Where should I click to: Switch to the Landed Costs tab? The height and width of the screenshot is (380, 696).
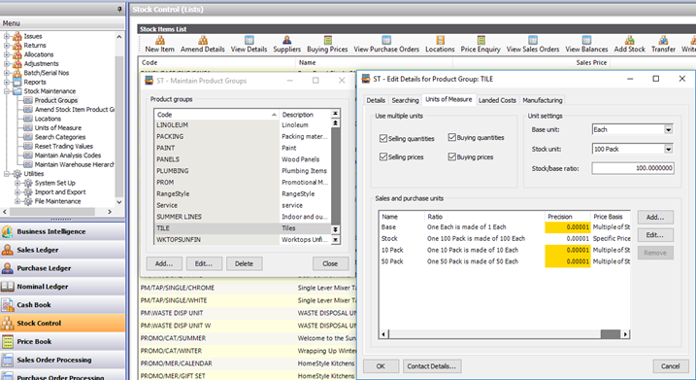tap(497, 100)
